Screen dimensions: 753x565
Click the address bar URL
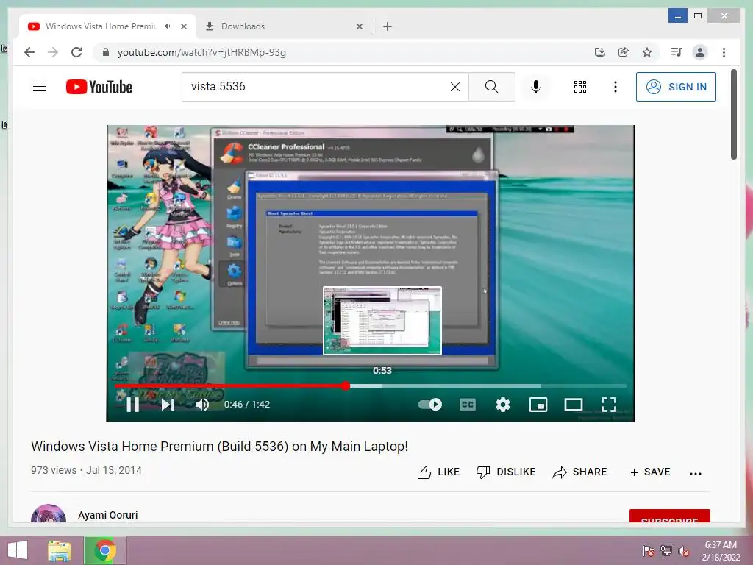(x=201, y=52)
